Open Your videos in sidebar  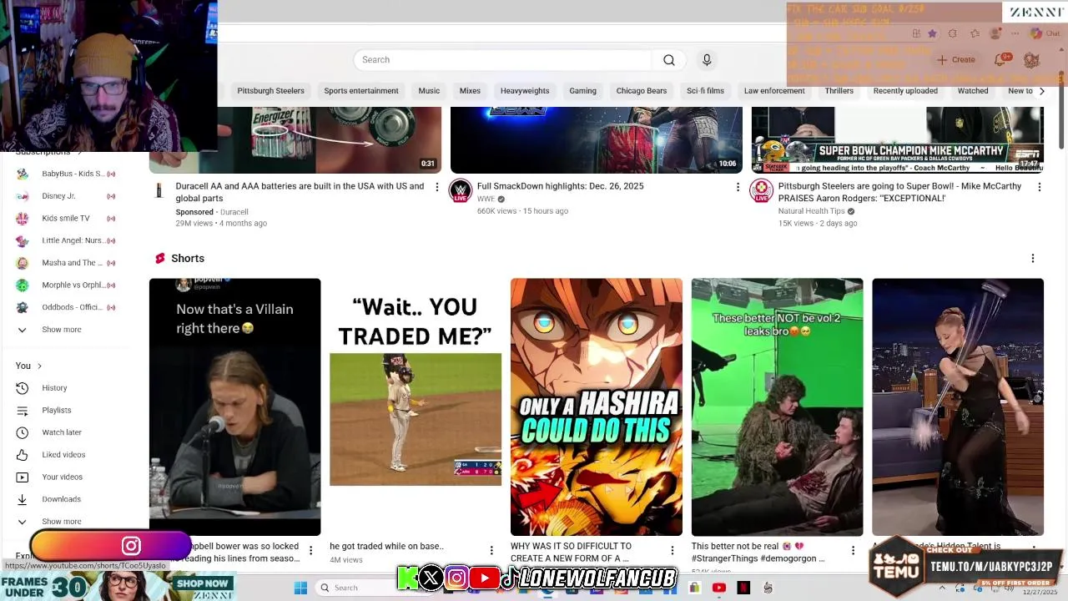[63, 477]
